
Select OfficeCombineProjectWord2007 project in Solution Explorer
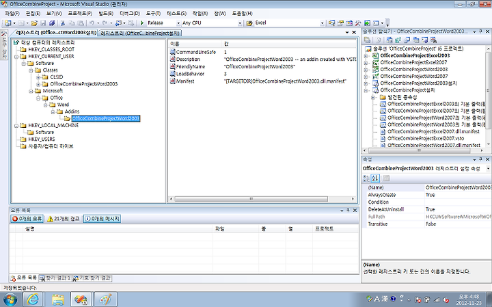pyautogui.click(x=413, y=77)
